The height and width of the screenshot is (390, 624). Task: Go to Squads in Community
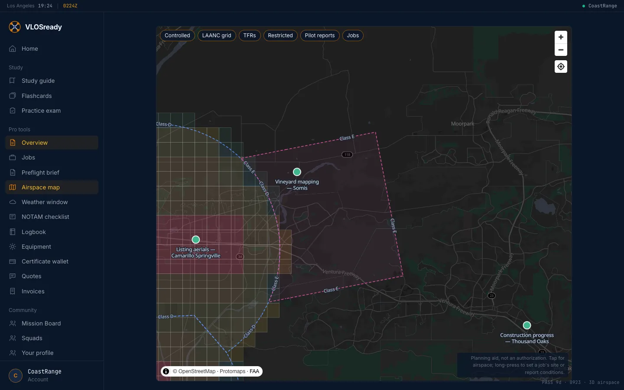pyautogui.click(x=52, y=338)
